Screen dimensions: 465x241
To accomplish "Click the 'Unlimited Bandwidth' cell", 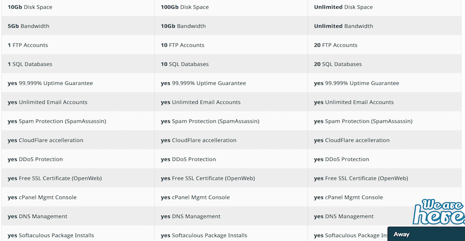I will tap(385, 26).
